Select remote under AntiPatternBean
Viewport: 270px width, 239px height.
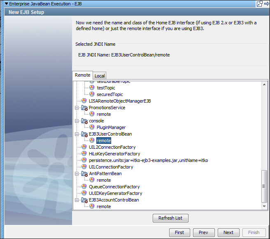104,180
